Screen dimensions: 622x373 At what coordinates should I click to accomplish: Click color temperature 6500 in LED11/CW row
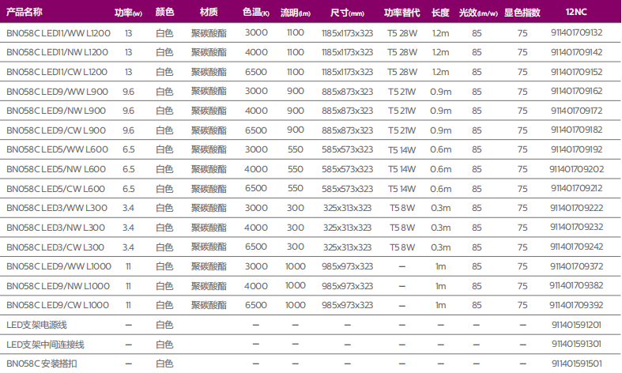(x=256, y=72)
